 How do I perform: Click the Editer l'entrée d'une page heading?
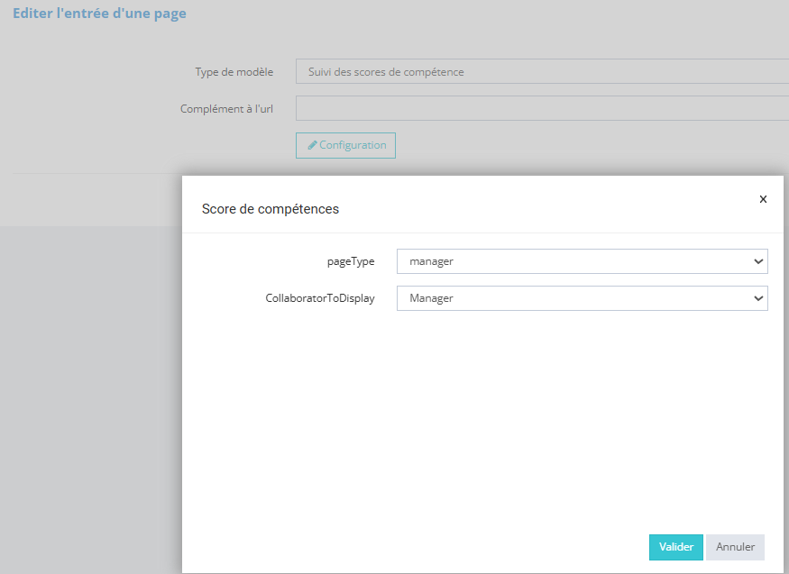pos(99,14)
